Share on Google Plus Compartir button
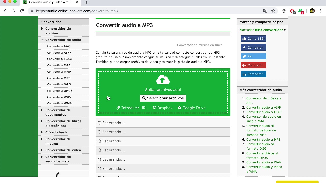Viewport: 326px width, 183px height. click(x=254, y=65)
